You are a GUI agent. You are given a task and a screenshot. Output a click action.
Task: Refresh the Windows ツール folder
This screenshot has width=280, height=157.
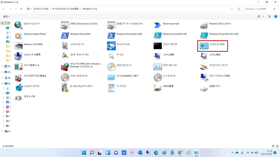[x=239, y=9]
